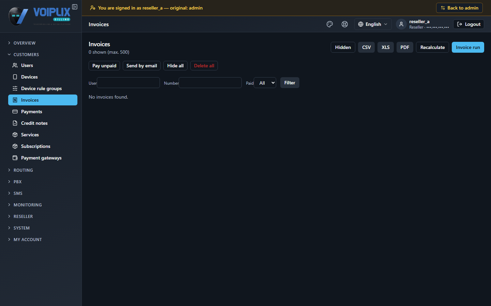Click Hide all button
The image size is (491, 306).
click(x=175, y=66)
